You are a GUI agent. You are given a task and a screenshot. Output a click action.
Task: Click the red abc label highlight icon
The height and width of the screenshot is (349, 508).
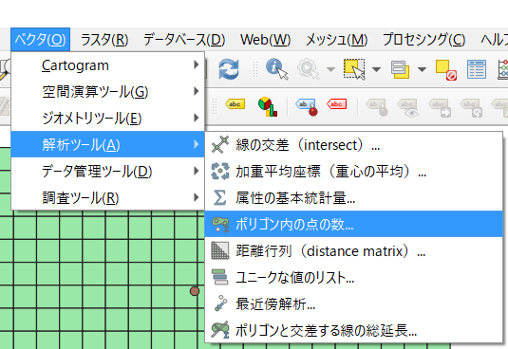coord(337,104)
